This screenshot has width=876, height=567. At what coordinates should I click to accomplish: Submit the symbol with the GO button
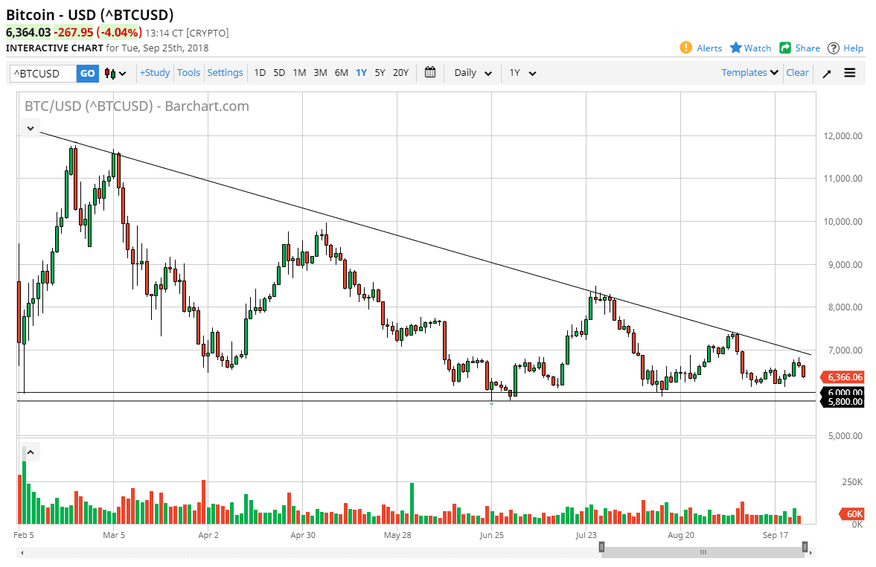click(x=87, y=72)
